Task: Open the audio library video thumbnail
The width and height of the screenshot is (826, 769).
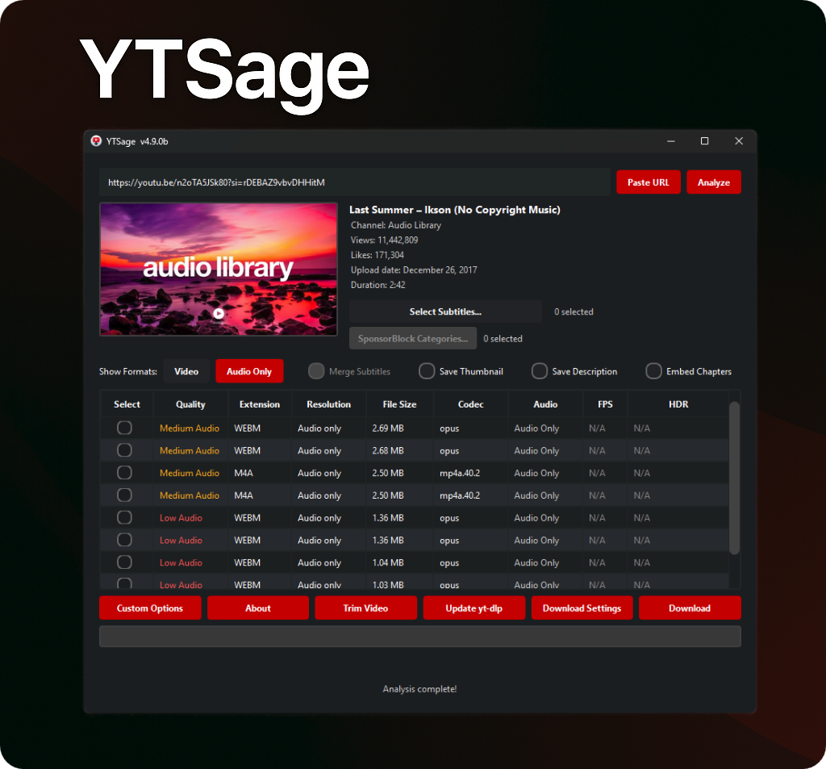Action: 219,269
